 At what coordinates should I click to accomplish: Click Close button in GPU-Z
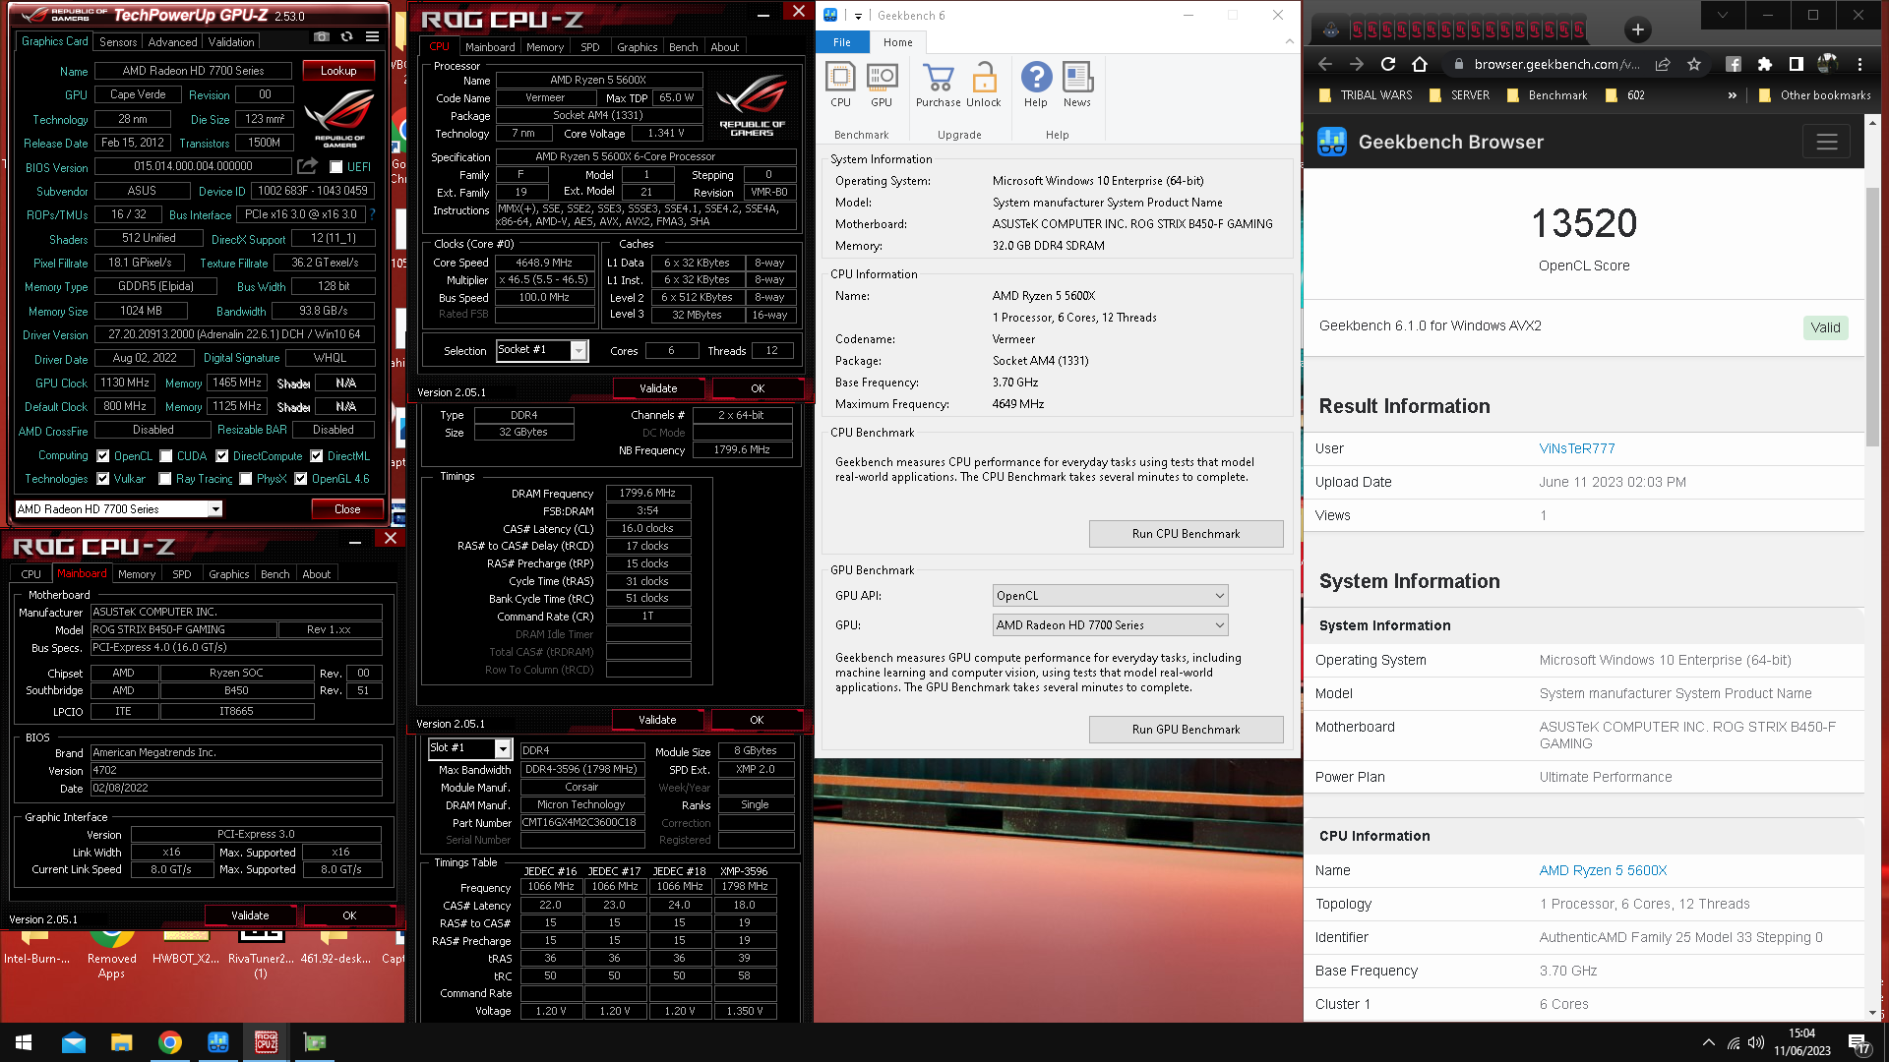tap(347, 509)
